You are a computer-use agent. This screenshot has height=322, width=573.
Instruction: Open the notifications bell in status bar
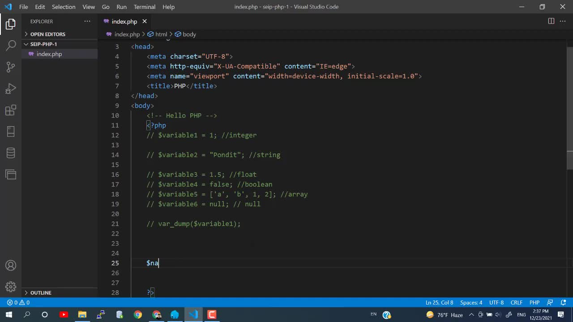pos(563,302)
